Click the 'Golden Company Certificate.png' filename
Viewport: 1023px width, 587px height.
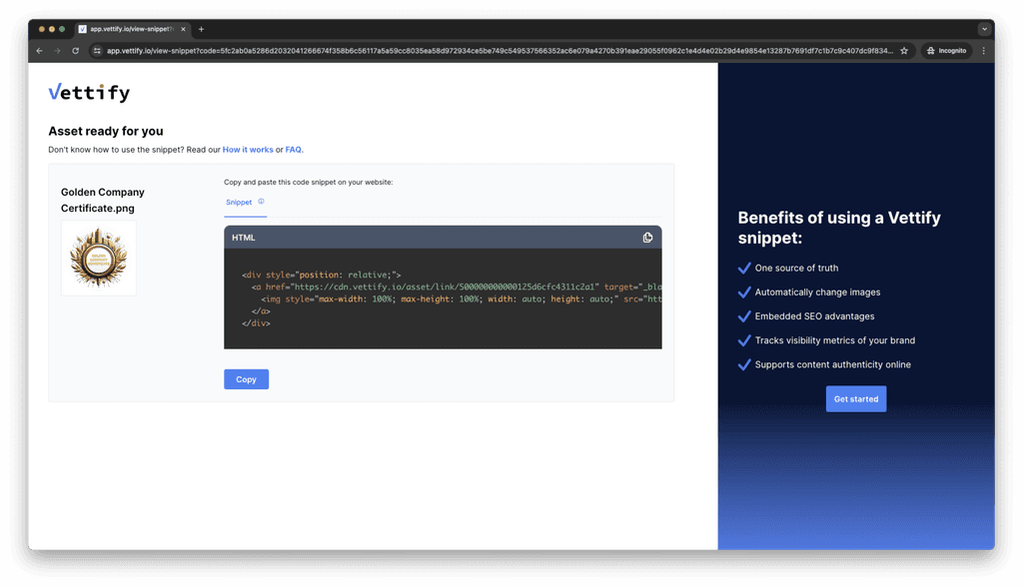(103, 201)
